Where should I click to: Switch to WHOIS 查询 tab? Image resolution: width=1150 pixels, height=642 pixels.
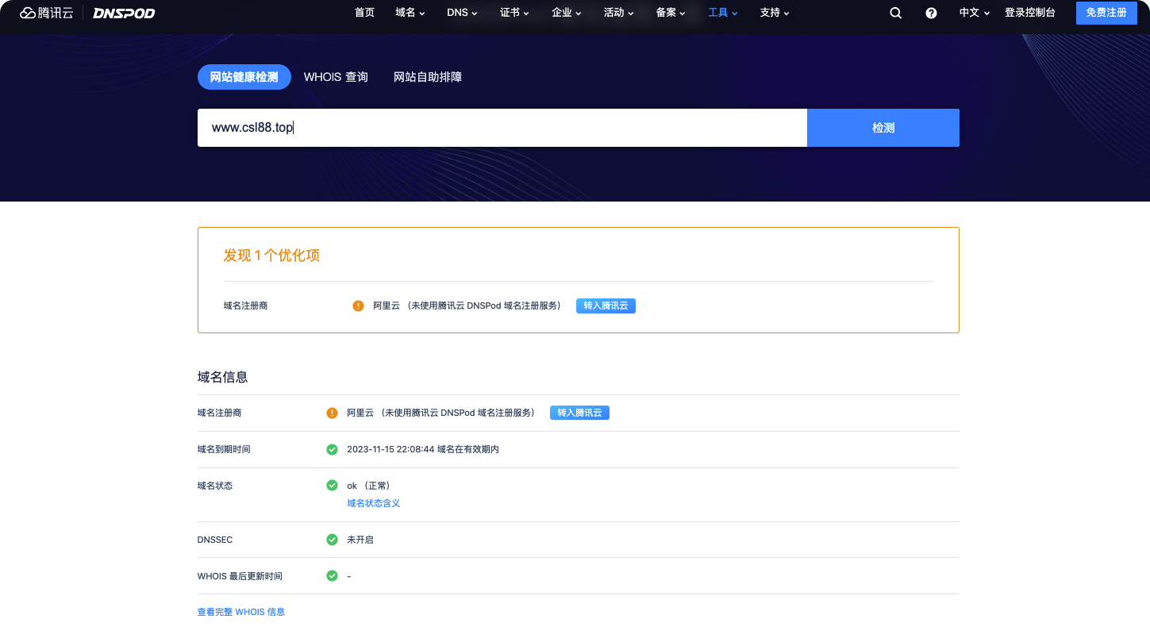tap(336, 77)
